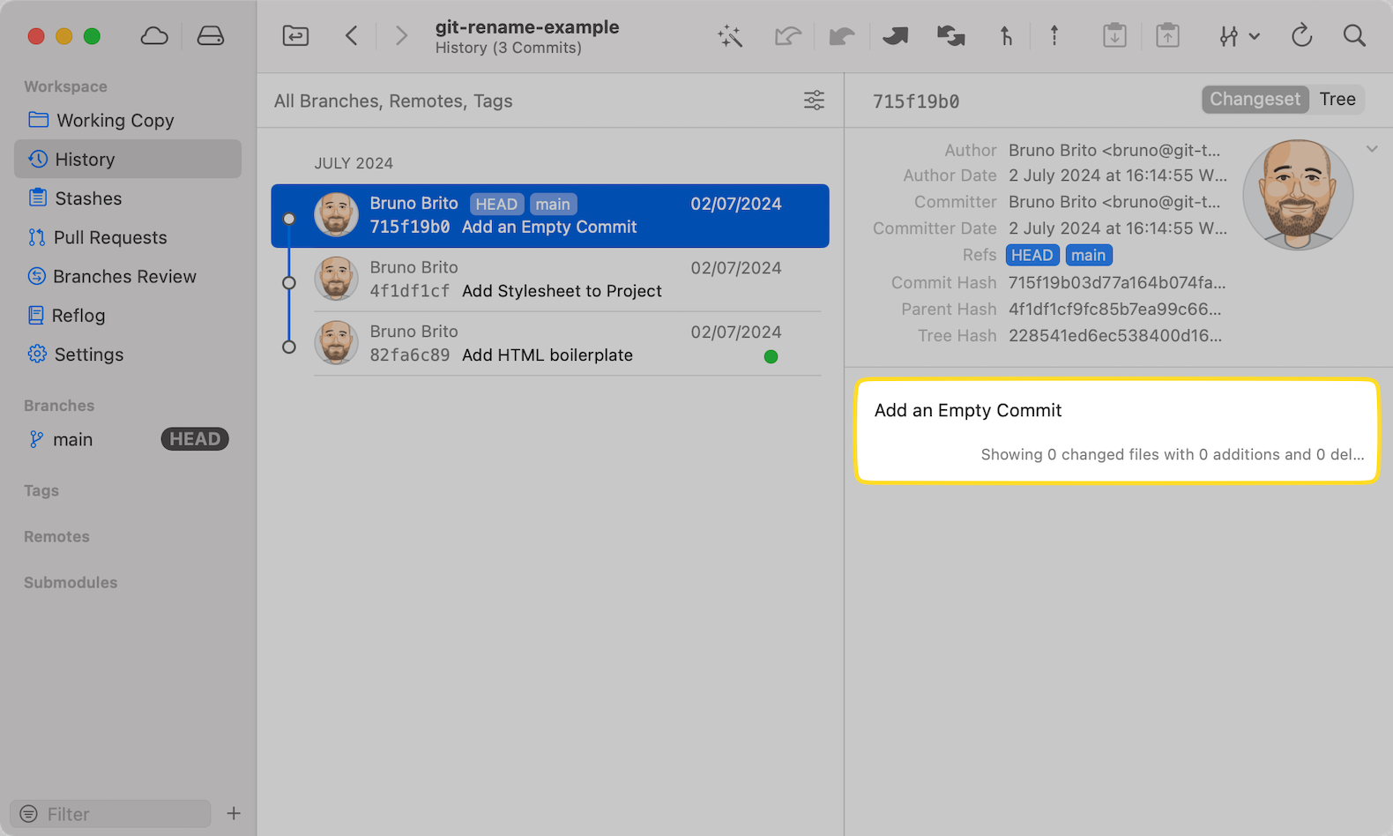The height and width of the screenshot is (836, 1393).
Task: Open local repositories drive icon
Action: 211,36
